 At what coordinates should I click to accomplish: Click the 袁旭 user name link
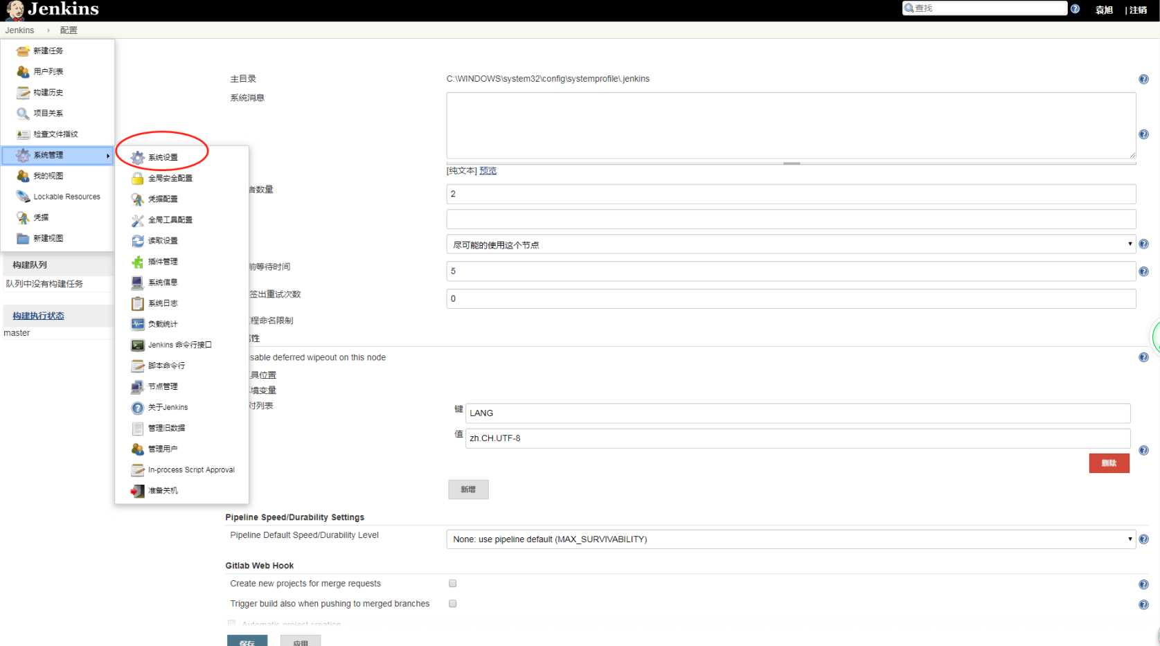[1104, 10]
